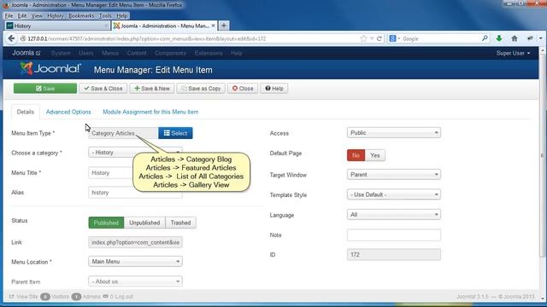Screen dimensions: 547x307
Task: Click the green downloads arrow icon
Action: tap(499, 38)
